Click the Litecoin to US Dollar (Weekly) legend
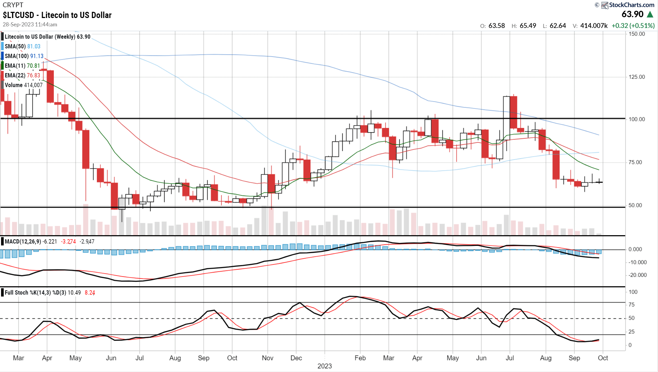The width and height of the screenshot is (658, 372). coord(47,37)
